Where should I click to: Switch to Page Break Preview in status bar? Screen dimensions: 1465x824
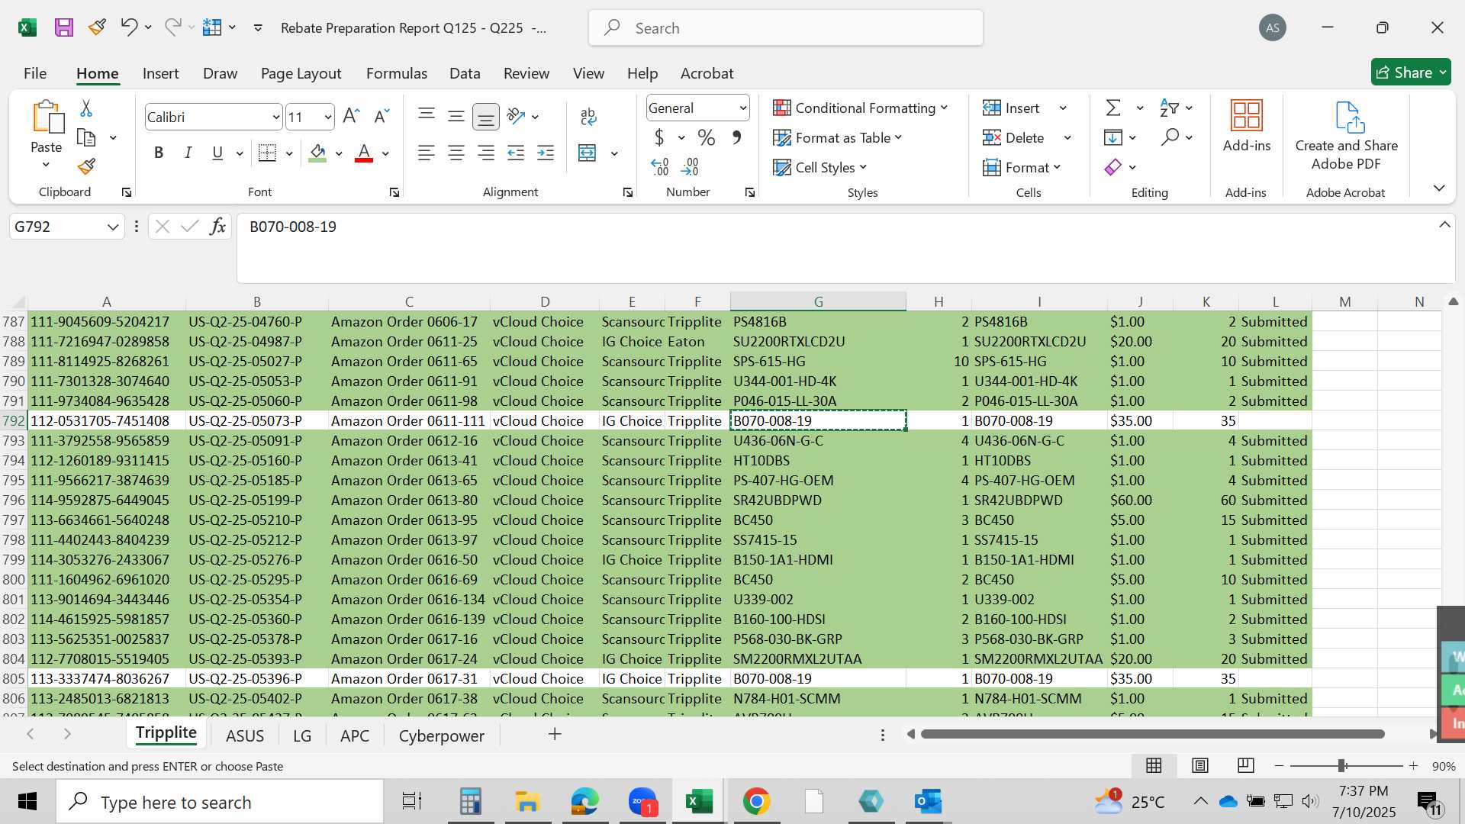(x=1246, y=765)
